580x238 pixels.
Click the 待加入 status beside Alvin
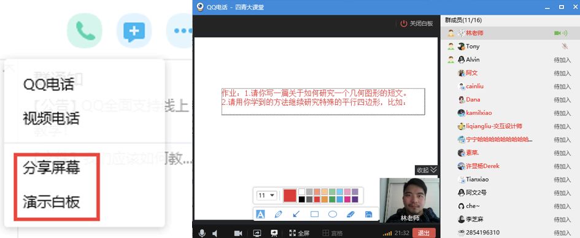tap(562, 60)
